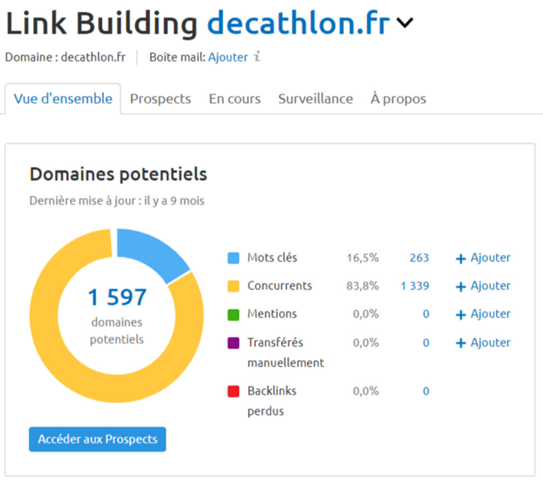The image size is (543, 481).
Task: Click the Accéder aux Prospects button
Action: tap(97, 439)
